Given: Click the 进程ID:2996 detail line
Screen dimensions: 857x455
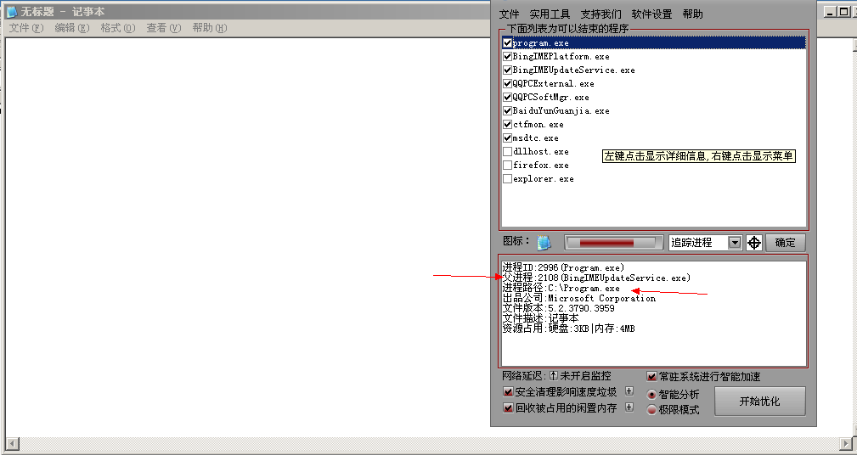Looking at the screenshot, I should 563,267.
